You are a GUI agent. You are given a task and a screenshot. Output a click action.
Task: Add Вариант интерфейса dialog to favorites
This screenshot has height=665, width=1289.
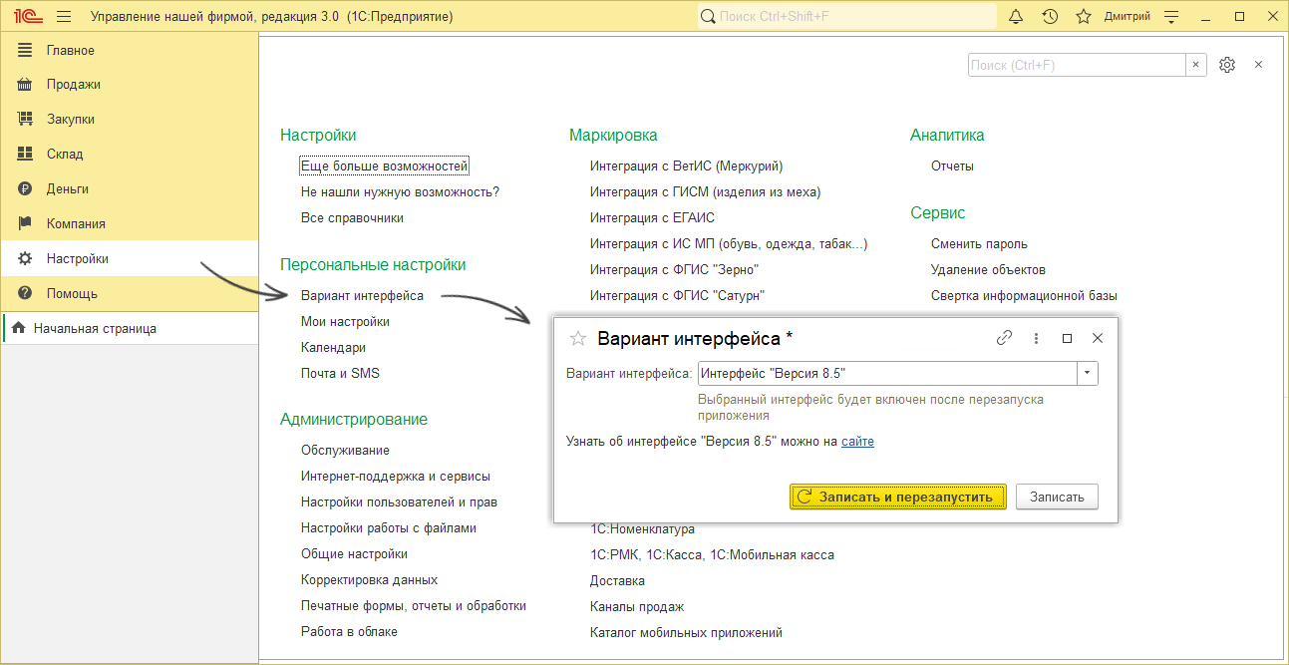(x=577, y=339)
